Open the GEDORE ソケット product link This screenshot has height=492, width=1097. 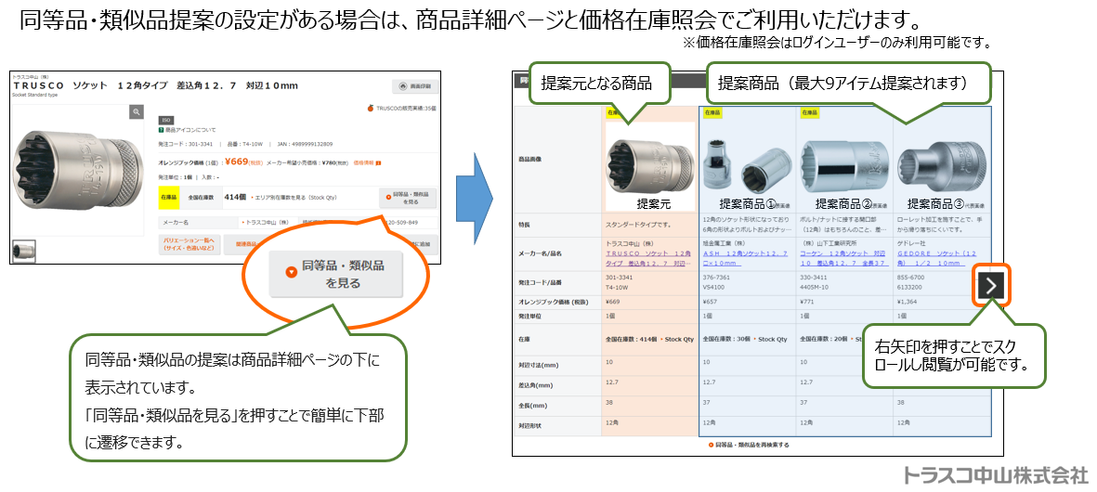point(936,259)
